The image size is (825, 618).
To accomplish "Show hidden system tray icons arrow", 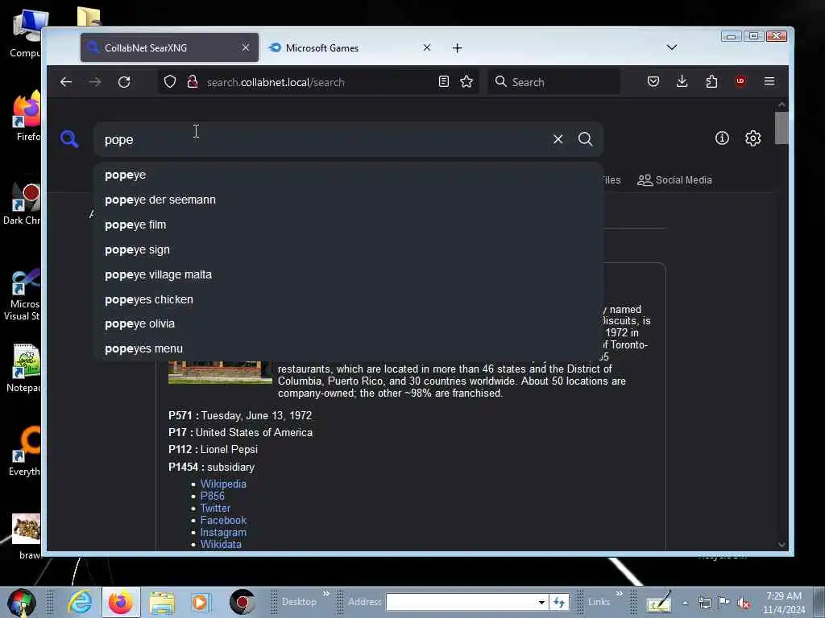I will 685,604.
